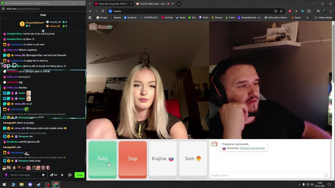Open the Facebook bookmark
This screenshot has height=188, width=335.
pos(130,17)
